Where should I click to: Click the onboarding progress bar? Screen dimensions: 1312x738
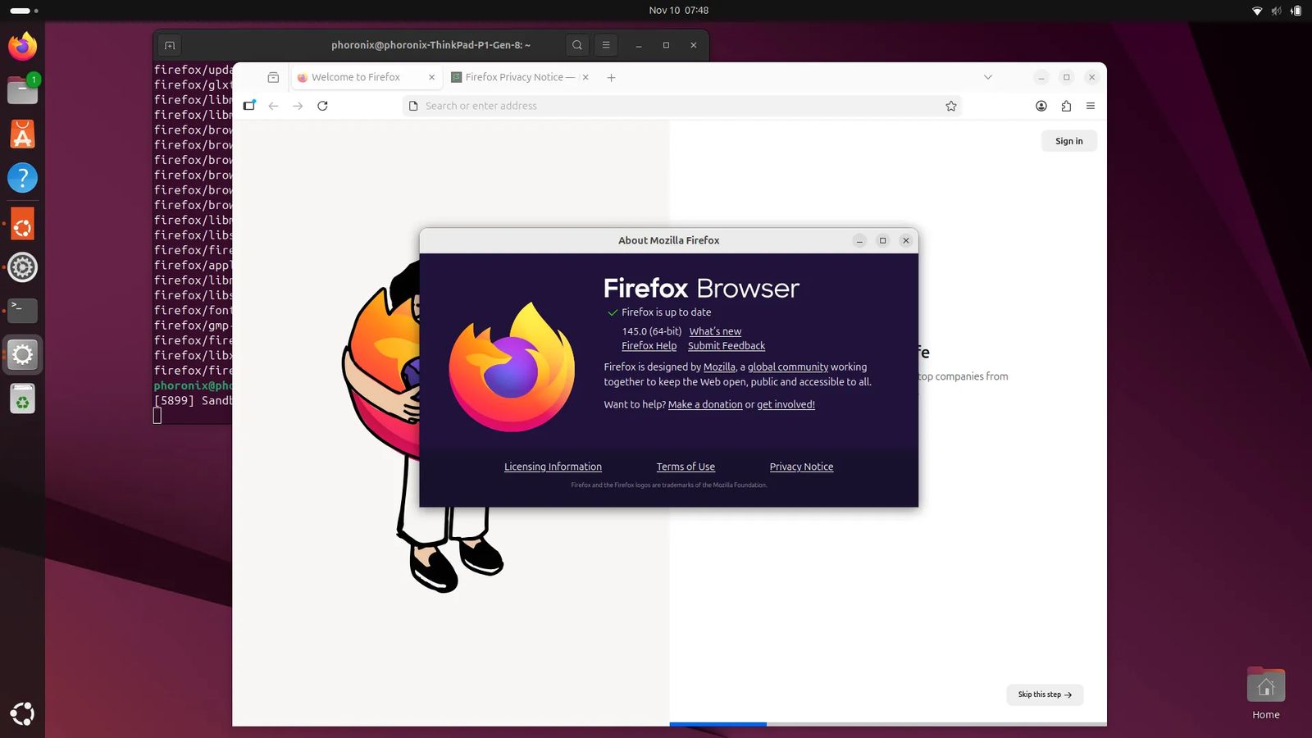pyautogui.click(x=717, y=724)
